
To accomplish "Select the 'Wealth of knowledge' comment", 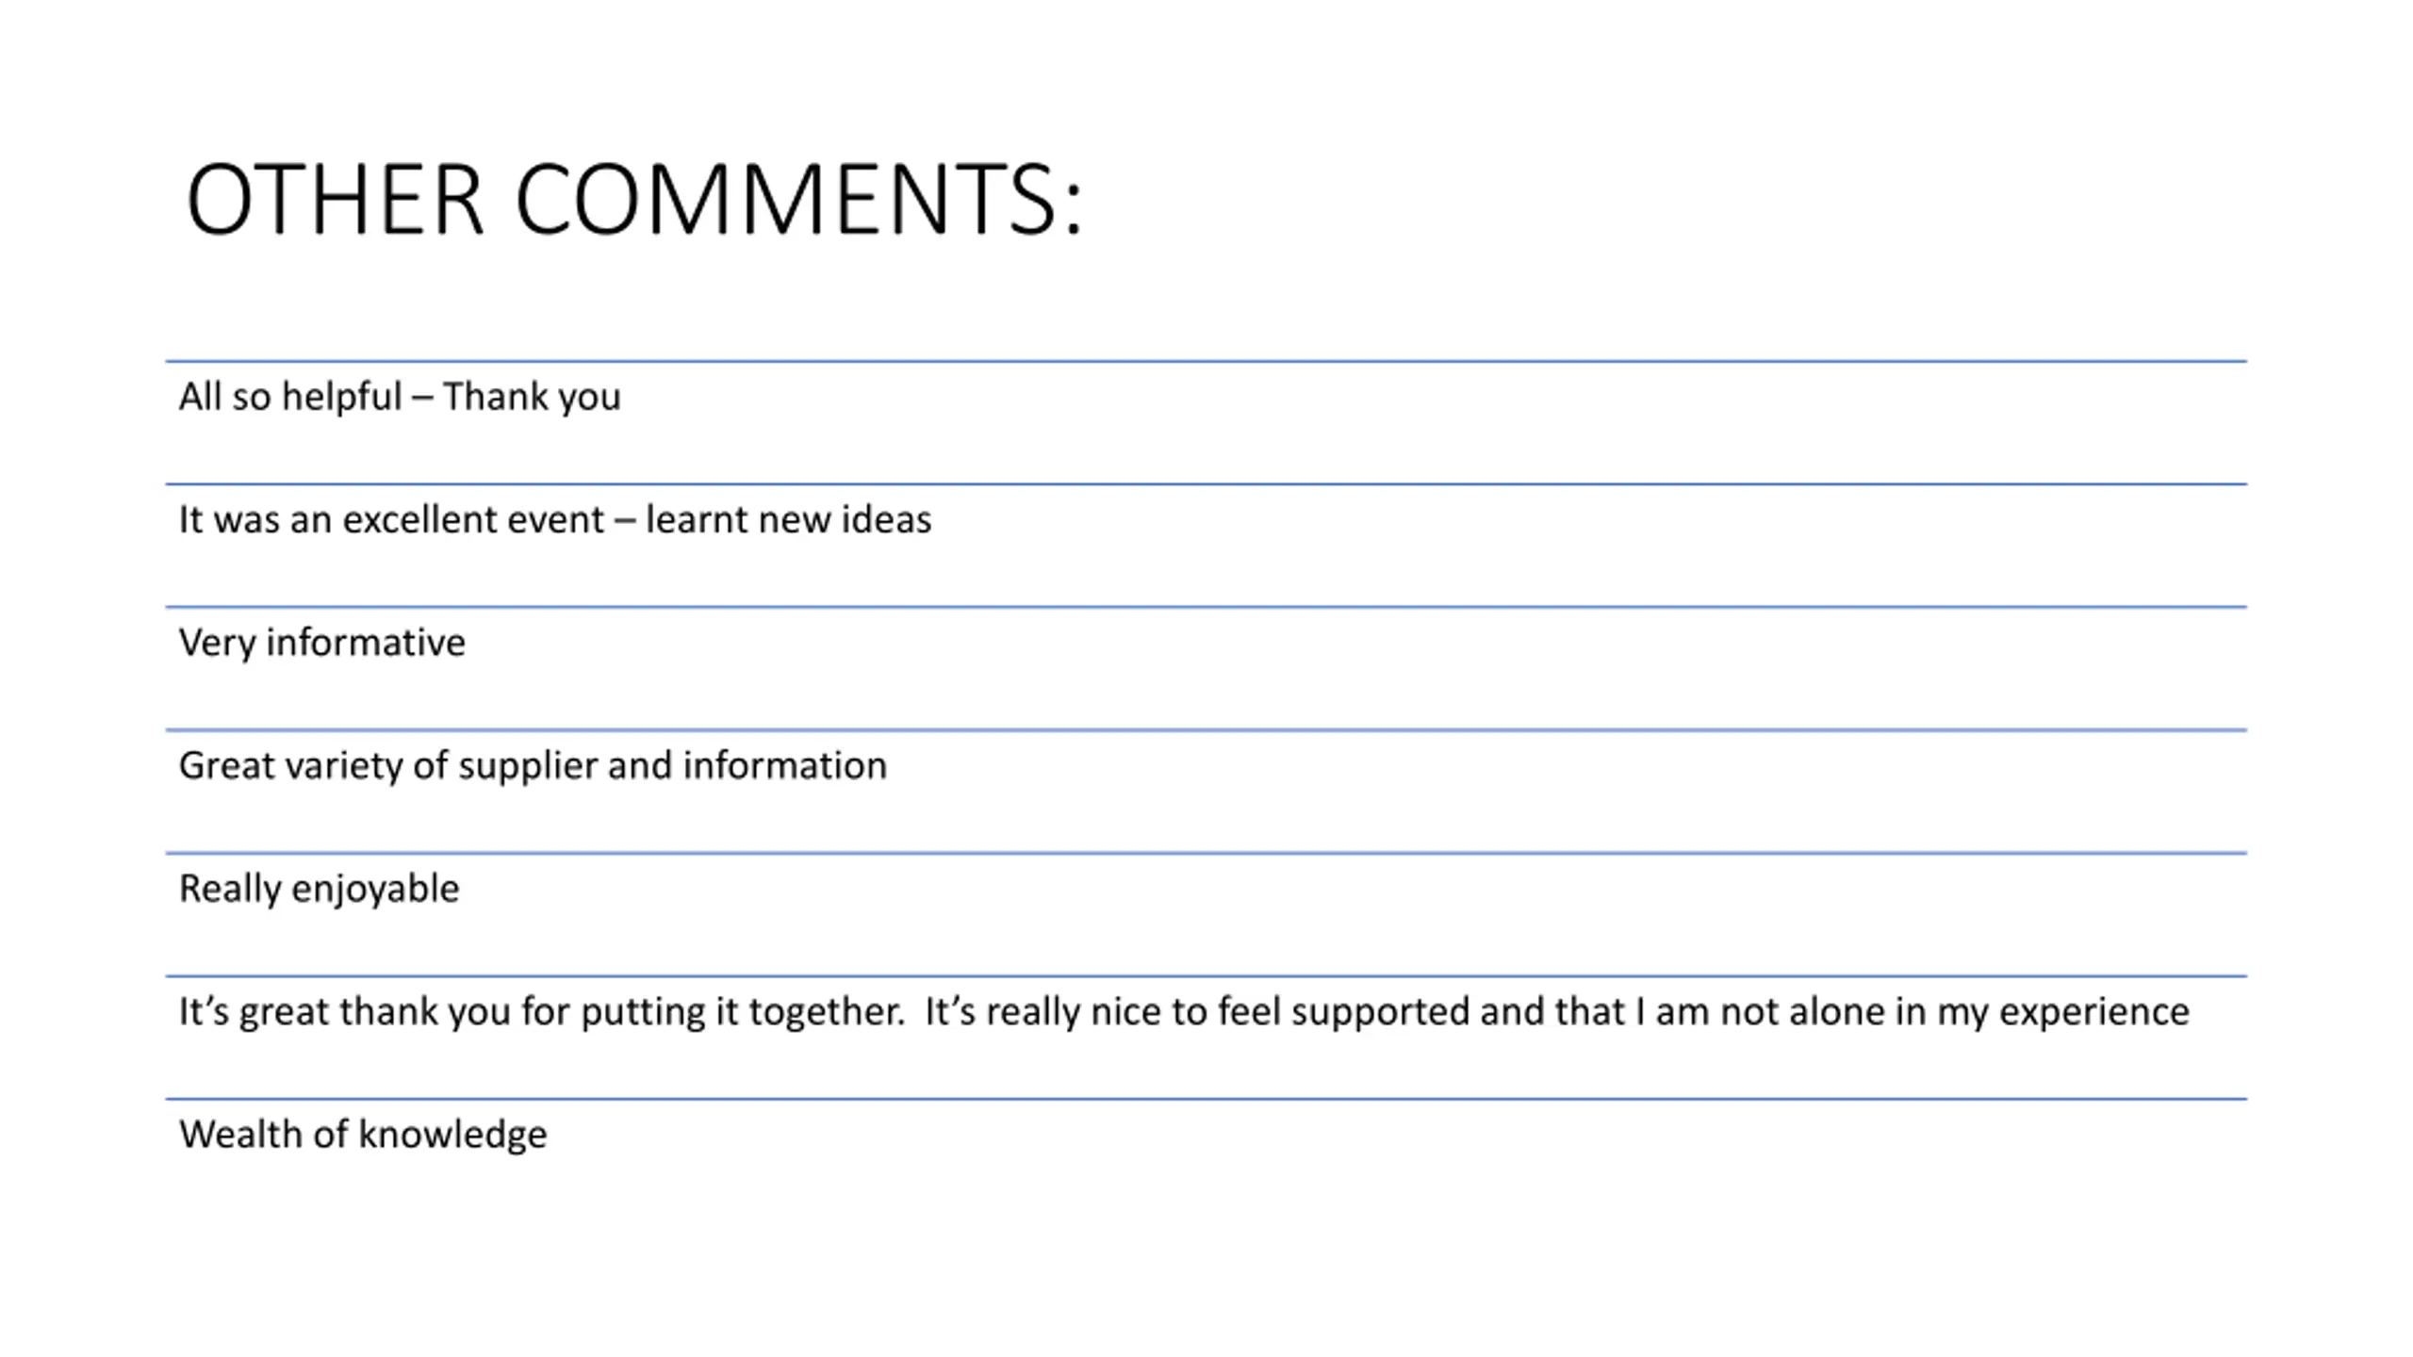I will click(x=363, y=1135).
